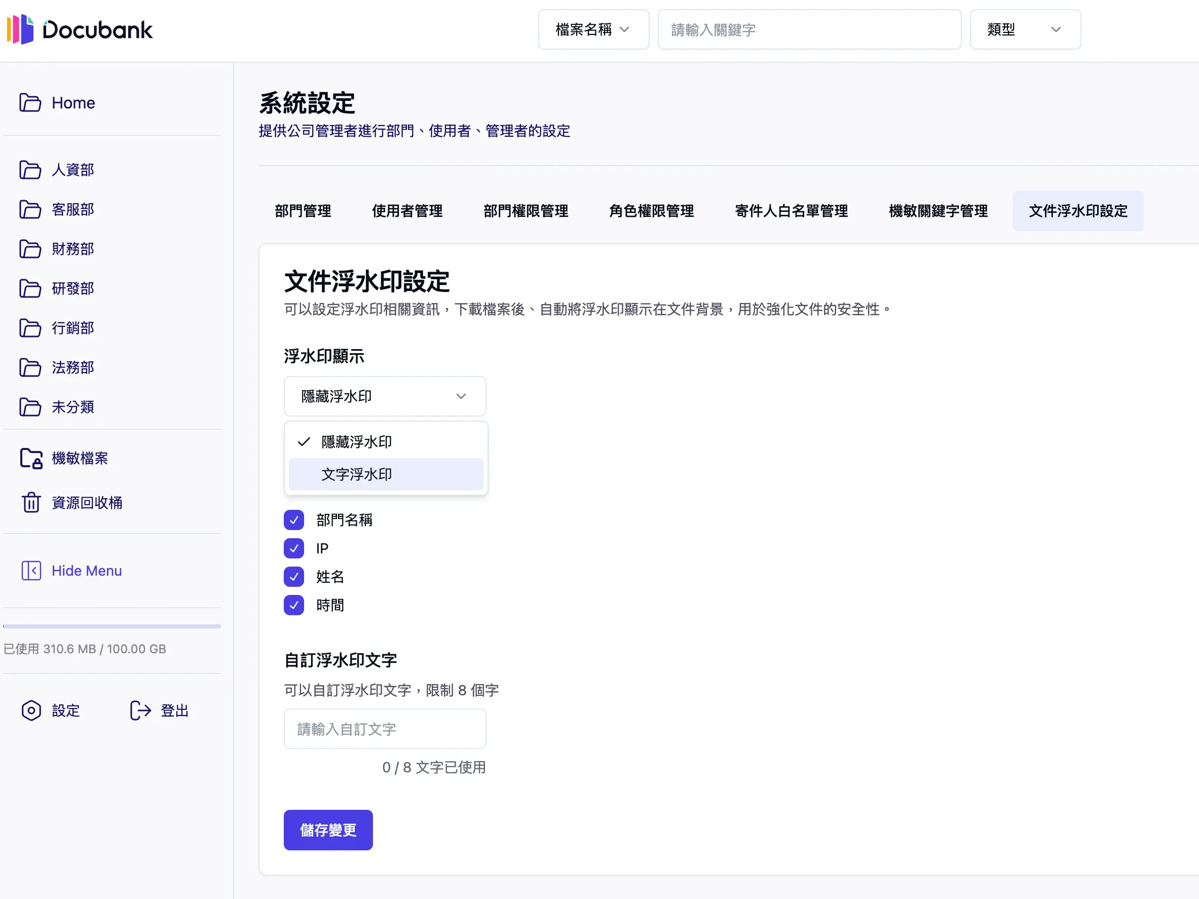Uncheck the 時間 watermark option
Screen dimensions: 1199x899
294,605
